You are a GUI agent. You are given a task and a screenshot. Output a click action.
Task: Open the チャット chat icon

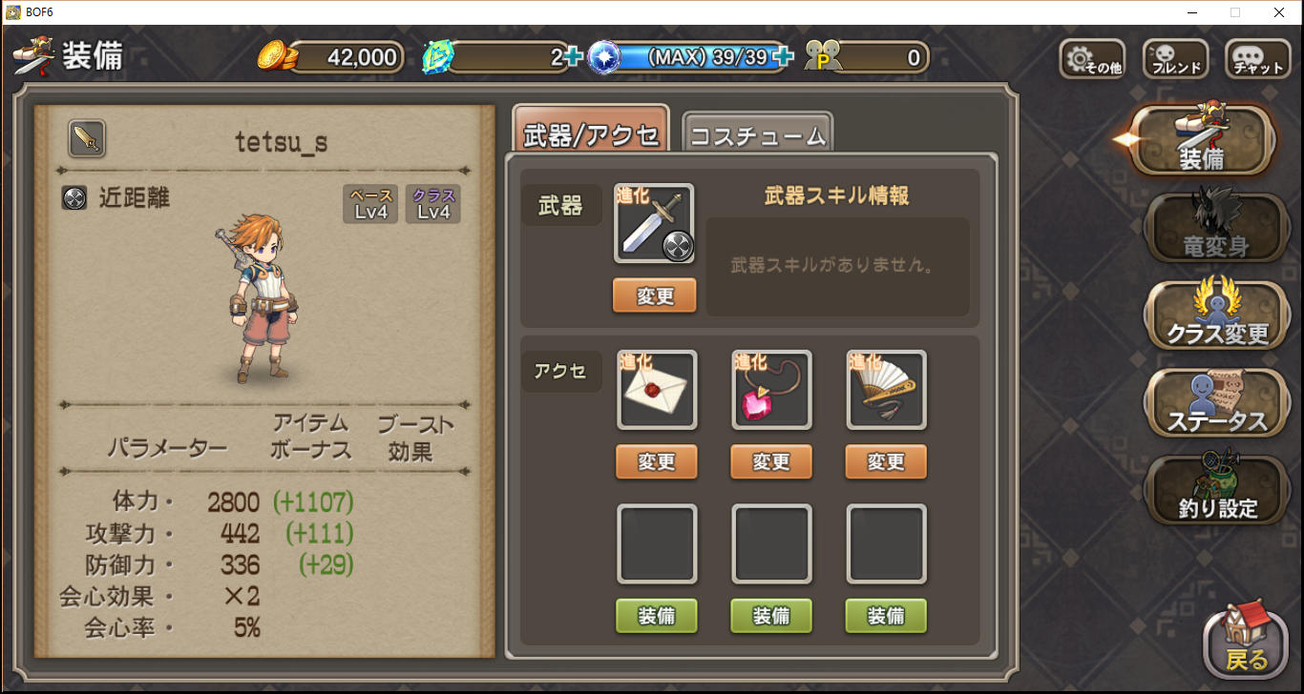pos(1258,59)
